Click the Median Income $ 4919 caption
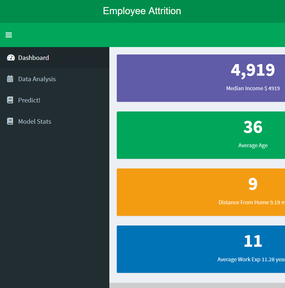 [253, 88]
